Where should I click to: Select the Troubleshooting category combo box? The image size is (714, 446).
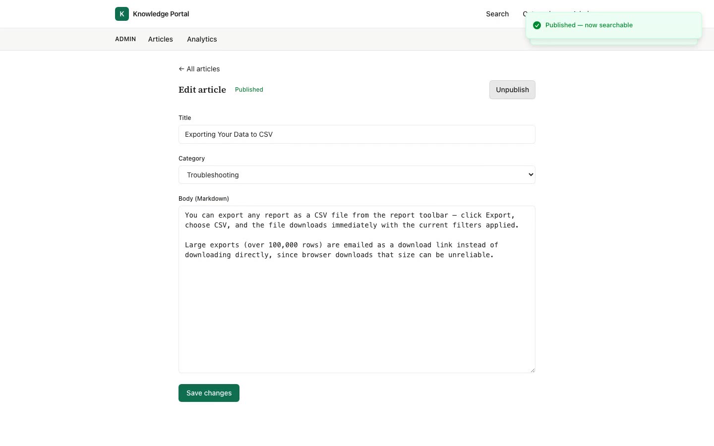coord(357,174)
